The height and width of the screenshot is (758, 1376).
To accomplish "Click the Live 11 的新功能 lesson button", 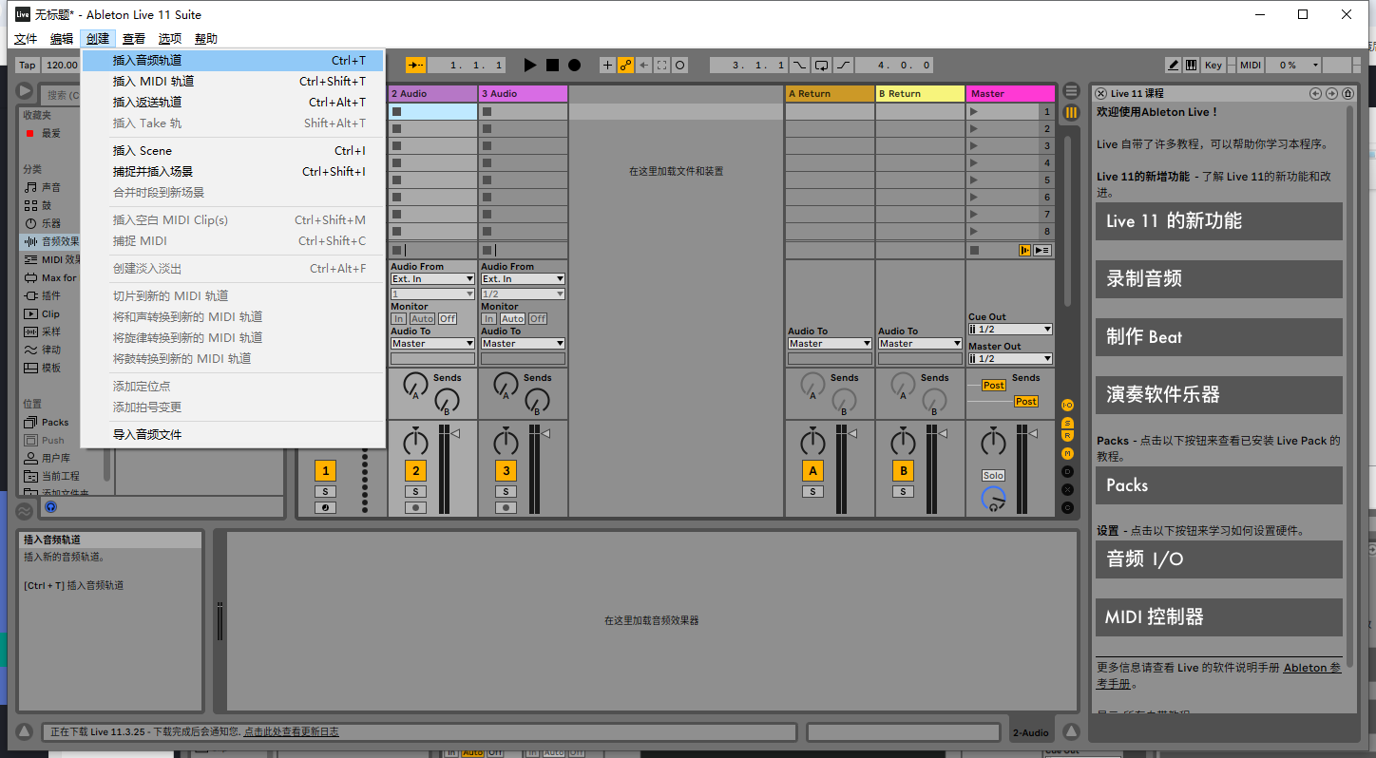I will point(1219,221).
